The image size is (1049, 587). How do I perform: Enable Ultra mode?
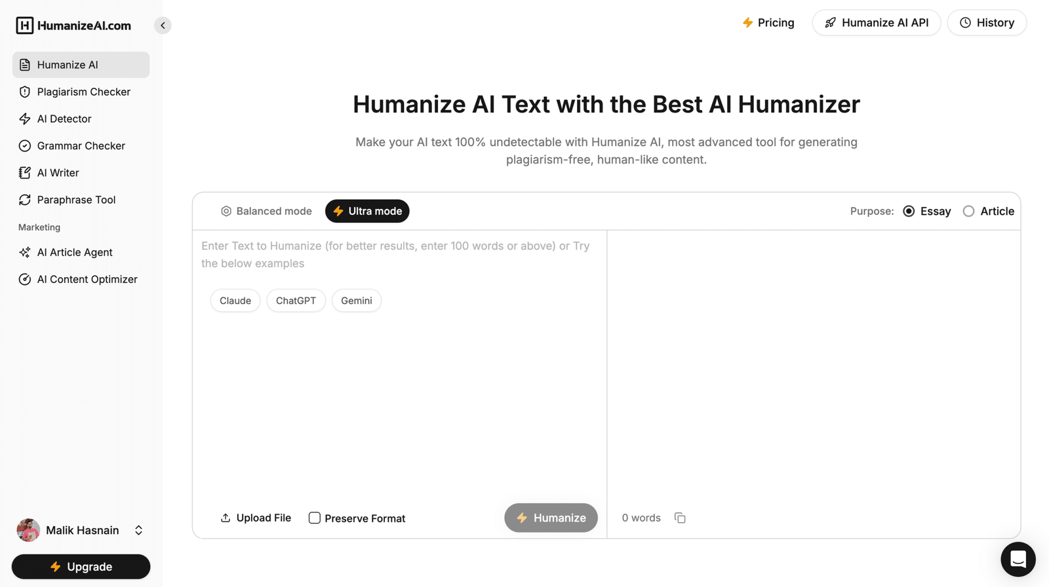(367, 211)
